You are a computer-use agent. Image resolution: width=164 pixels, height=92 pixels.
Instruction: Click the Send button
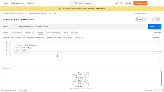click(152, 27)
